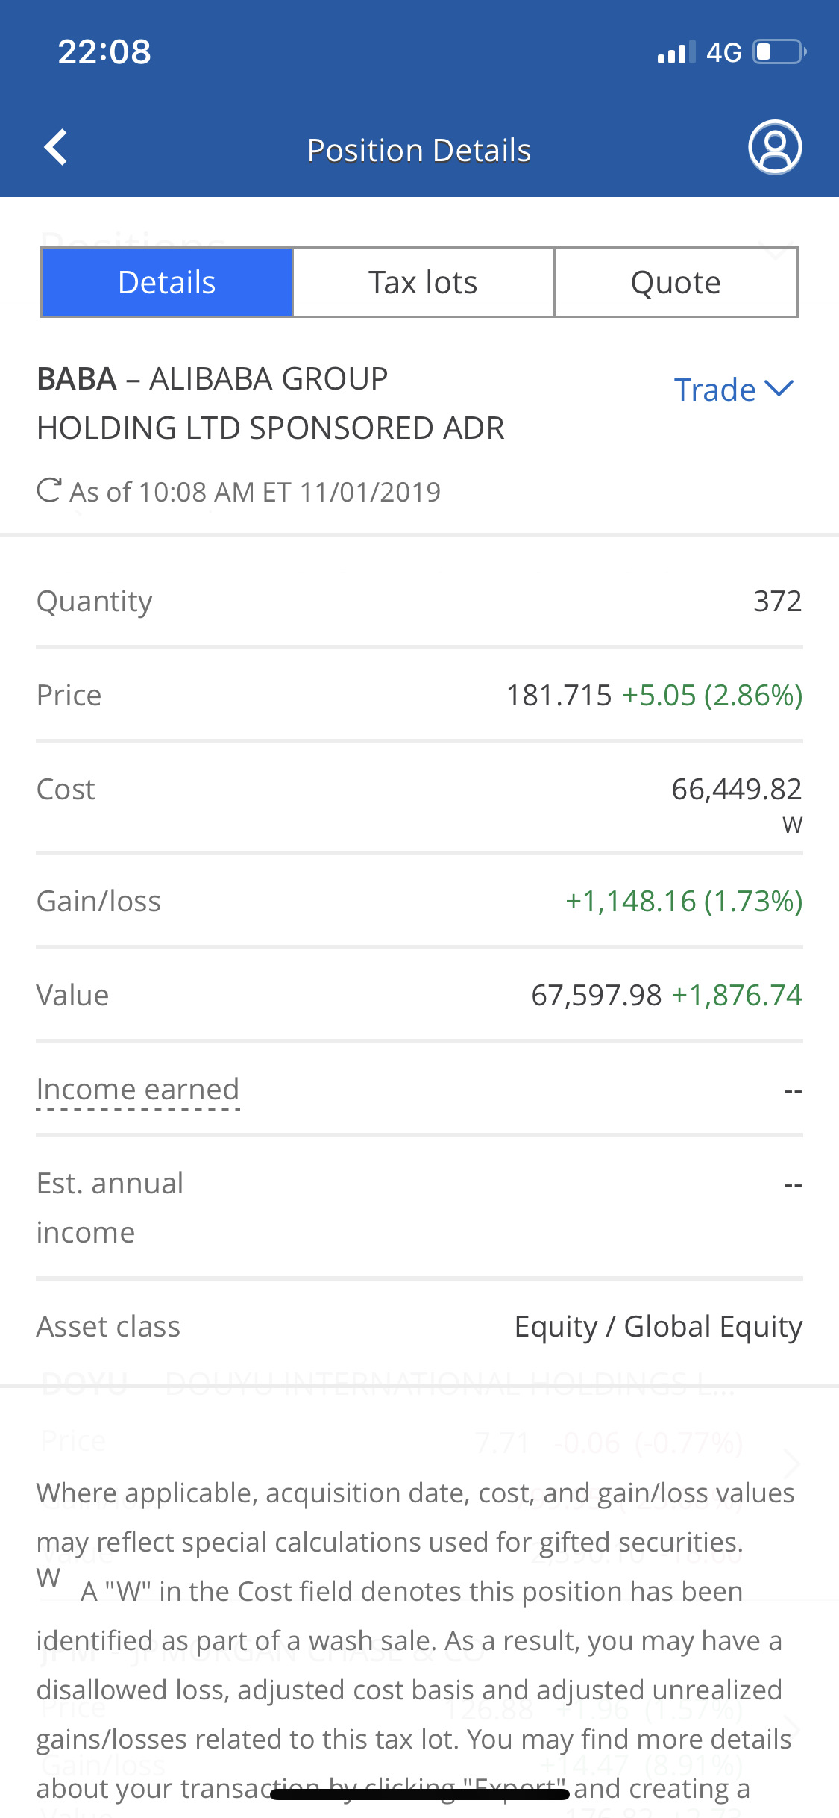
Task: Tap the Asset class Equity / Global Equity
Action: 658,1327
